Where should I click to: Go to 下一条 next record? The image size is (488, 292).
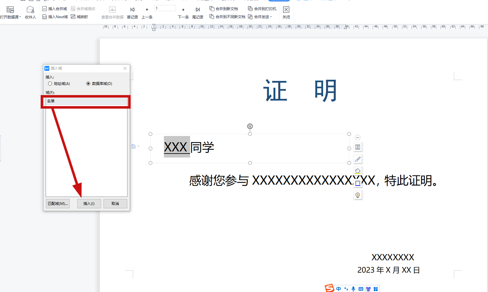click(183, 13)
